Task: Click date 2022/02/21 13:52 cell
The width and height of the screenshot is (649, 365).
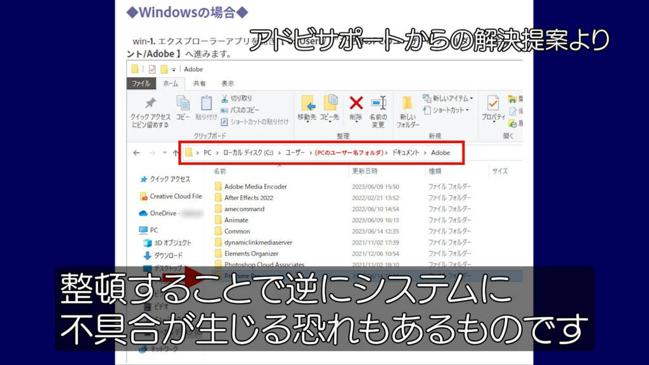Action: [x=375, y=198]
